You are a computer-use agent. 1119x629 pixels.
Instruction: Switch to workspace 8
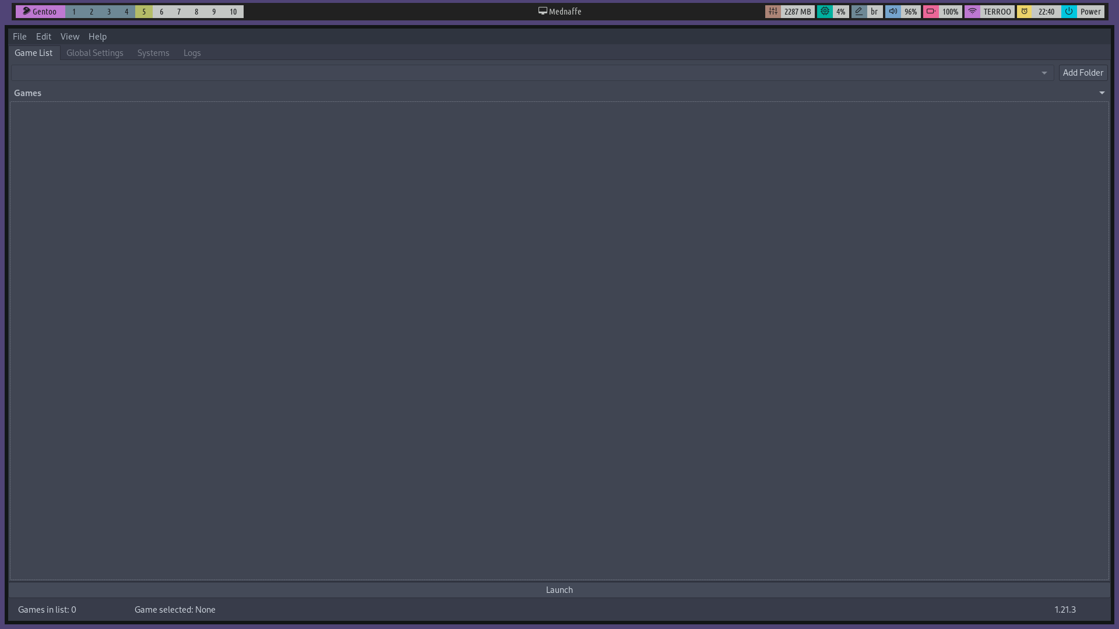point(196,12)
